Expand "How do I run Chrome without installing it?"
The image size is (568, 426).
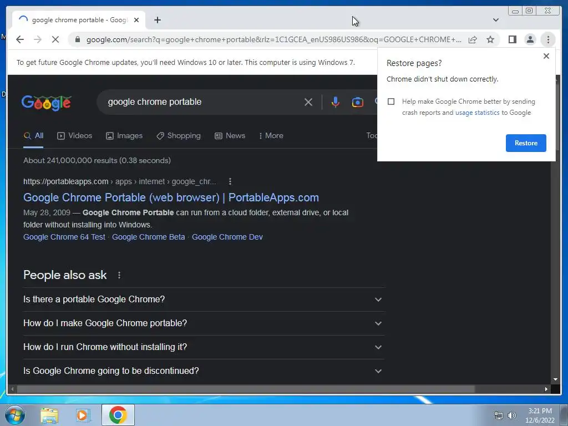pyautogui.click(x=204, y=347)
